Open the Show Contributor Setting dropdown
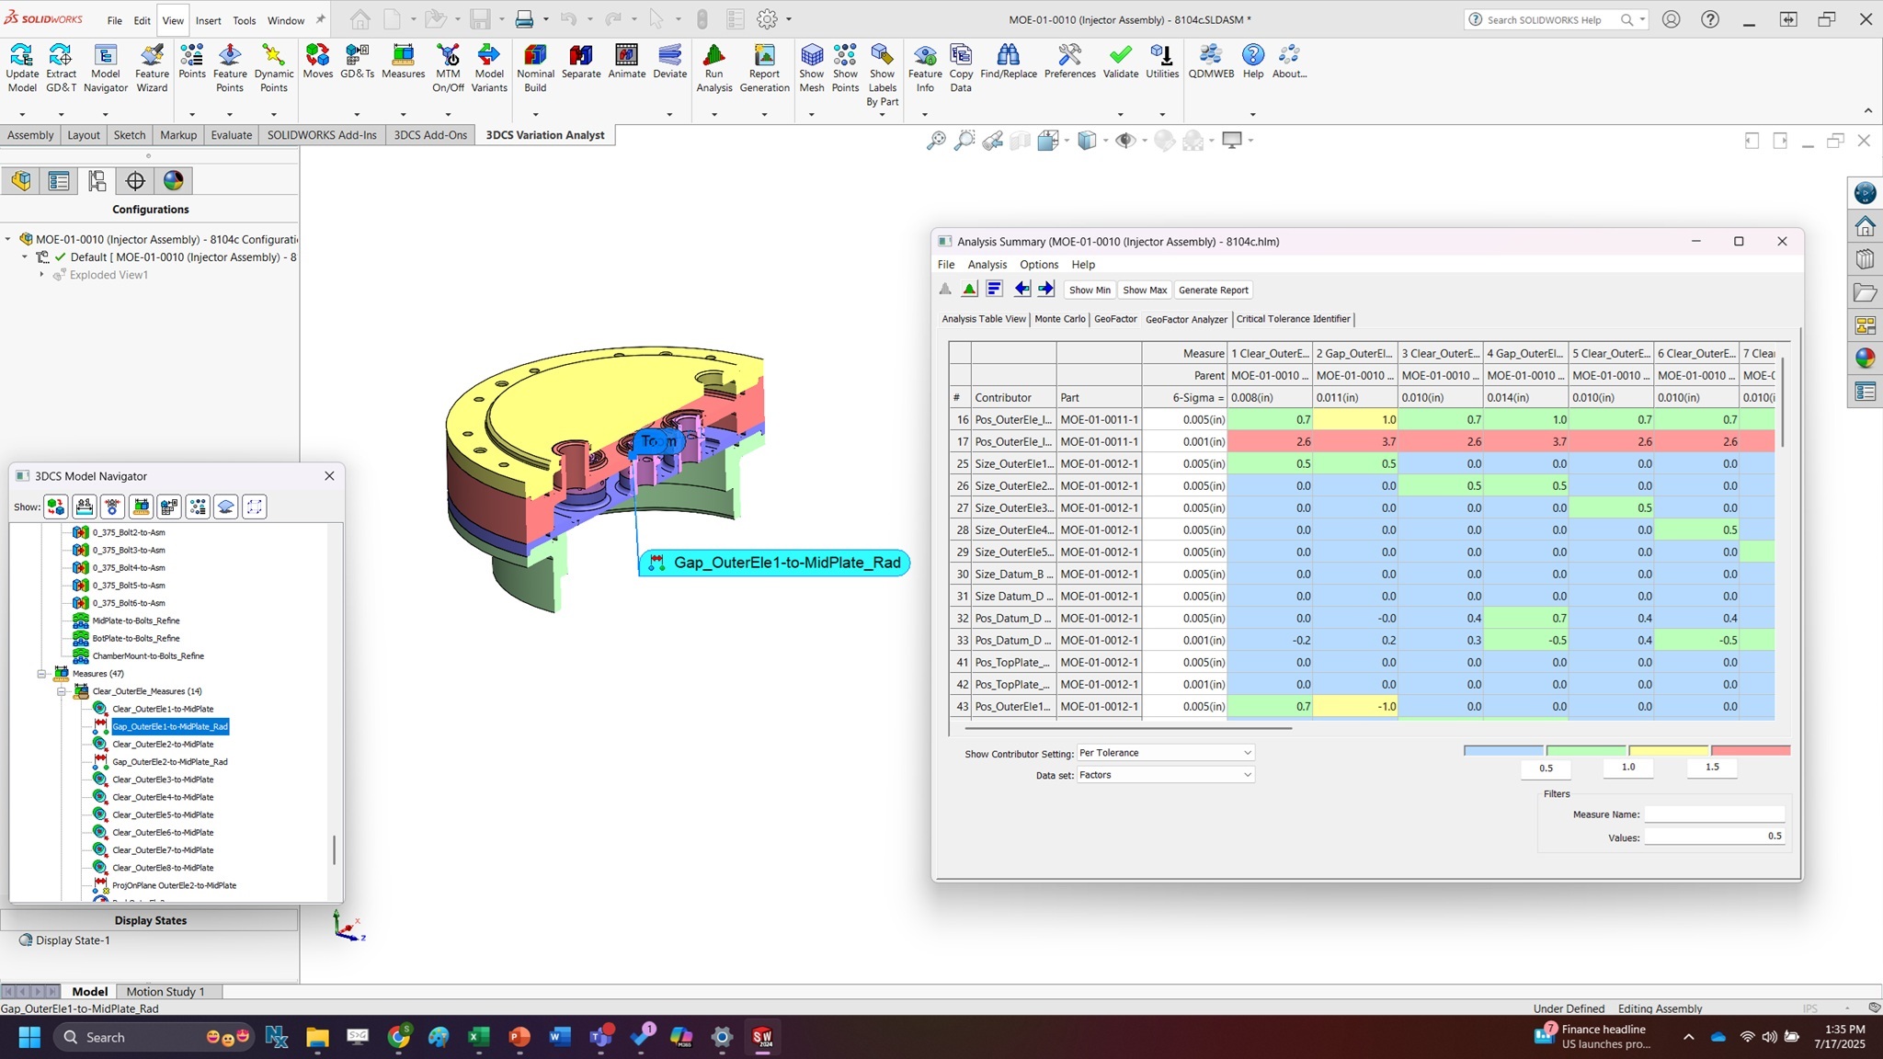Viewport: 1883px width, 1059px height. [x=1165, y=753]
